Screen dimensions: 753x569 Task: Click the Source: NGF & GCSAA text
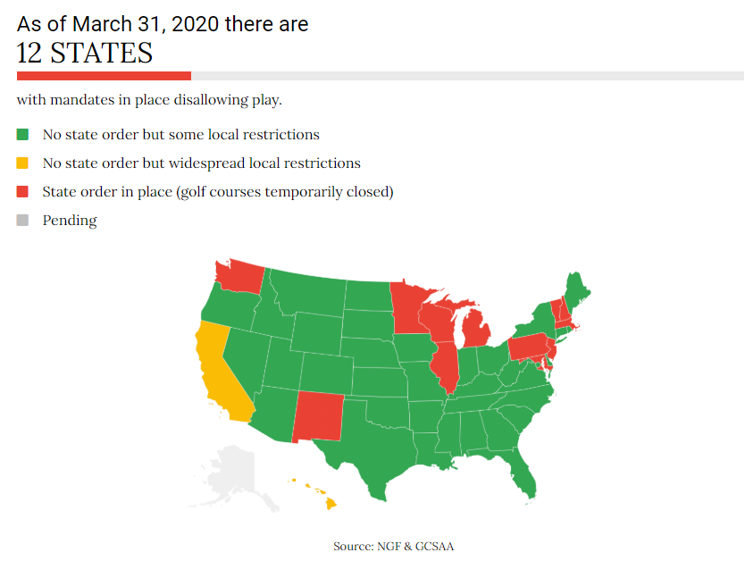click(x=393, y=547)
